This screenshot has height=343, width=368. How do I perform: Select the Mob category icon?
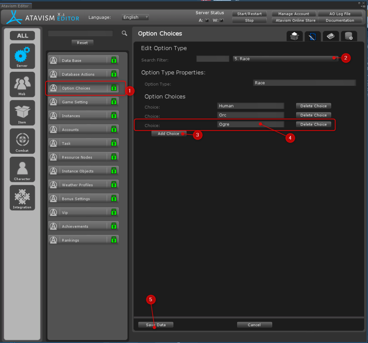pos(22,84)
